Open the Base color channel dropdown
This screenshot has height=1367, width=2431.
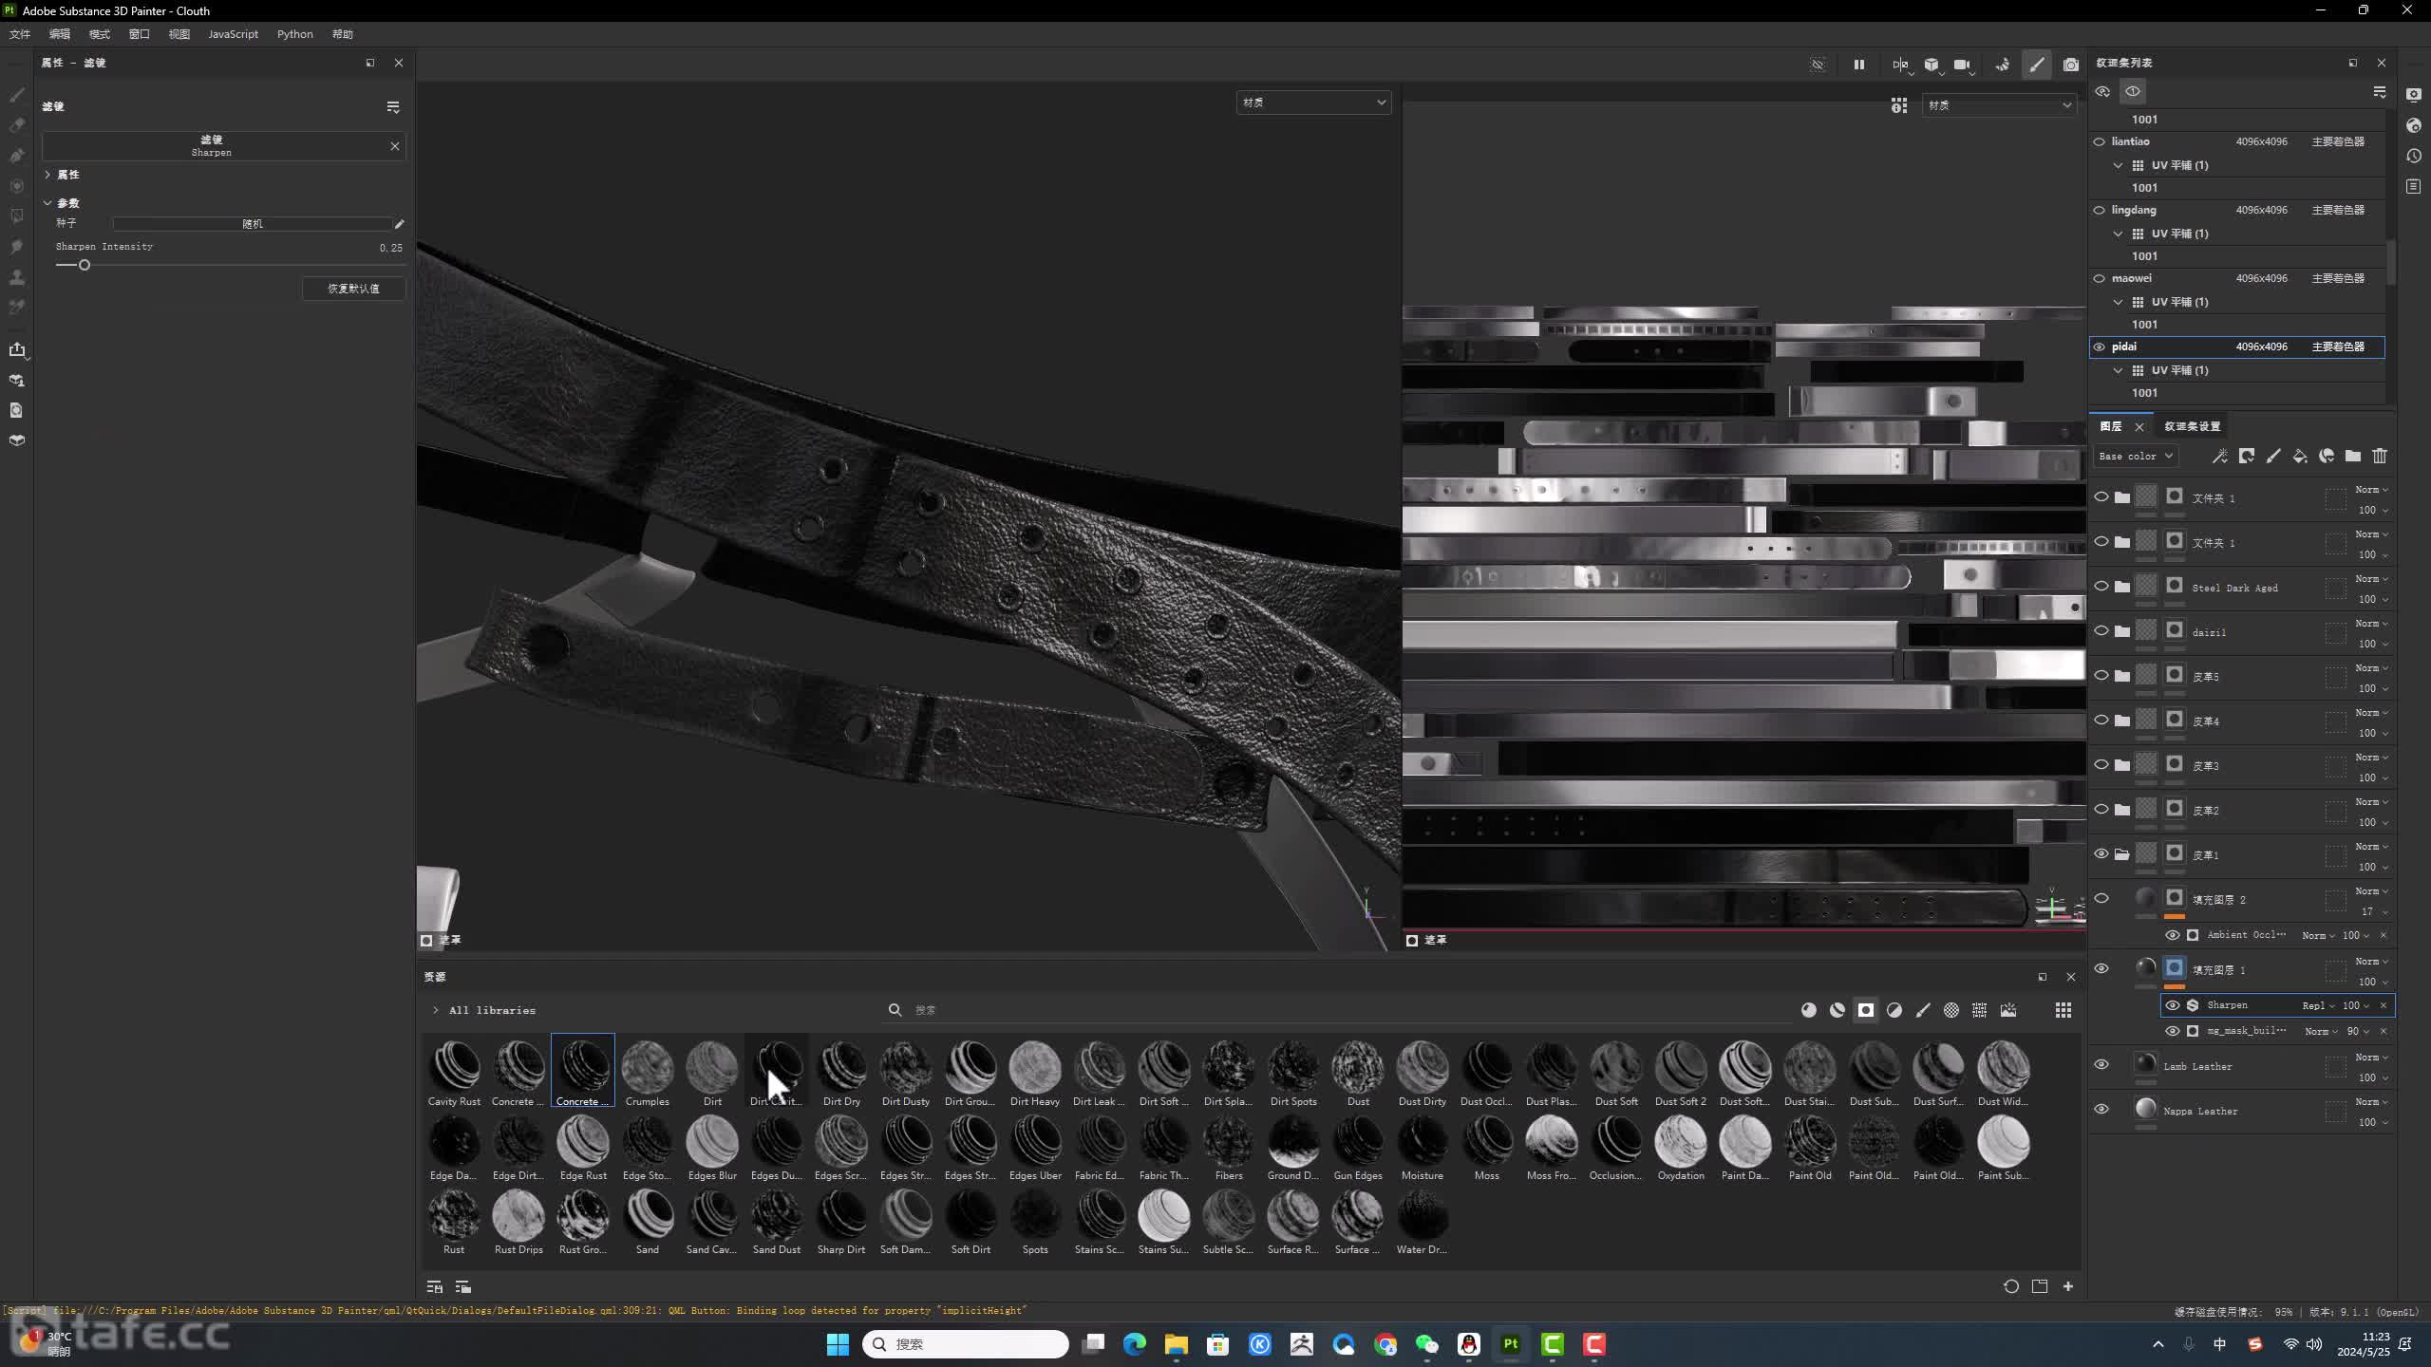pos(2135,457)
